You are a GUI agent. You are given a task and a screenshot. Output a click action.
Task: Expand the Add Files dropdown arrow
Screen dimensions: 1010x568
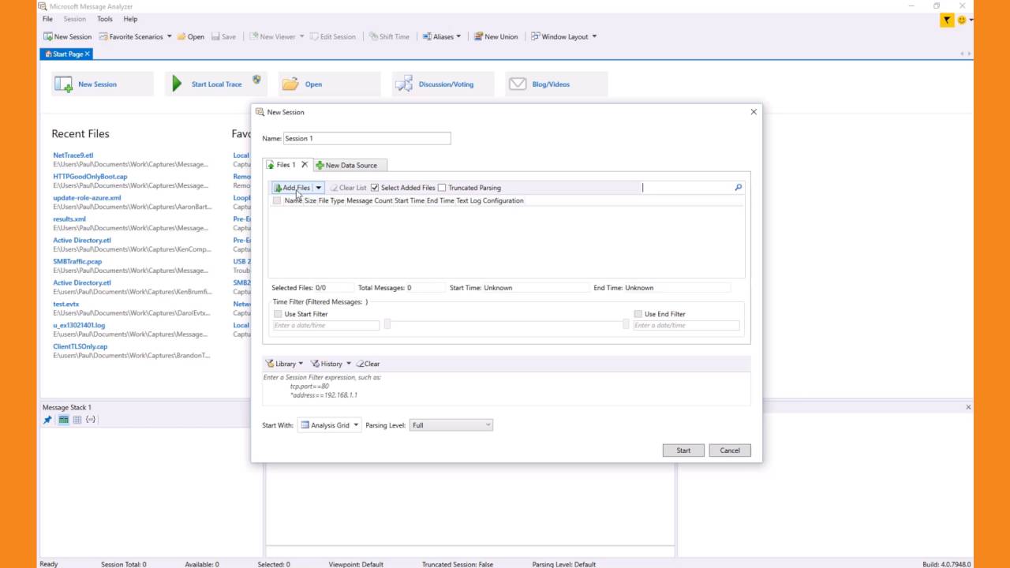click(319, 188)
